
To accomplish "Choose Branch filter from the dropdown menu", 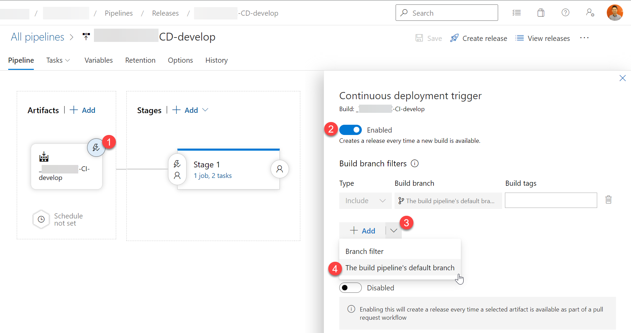I will point(400,252).
